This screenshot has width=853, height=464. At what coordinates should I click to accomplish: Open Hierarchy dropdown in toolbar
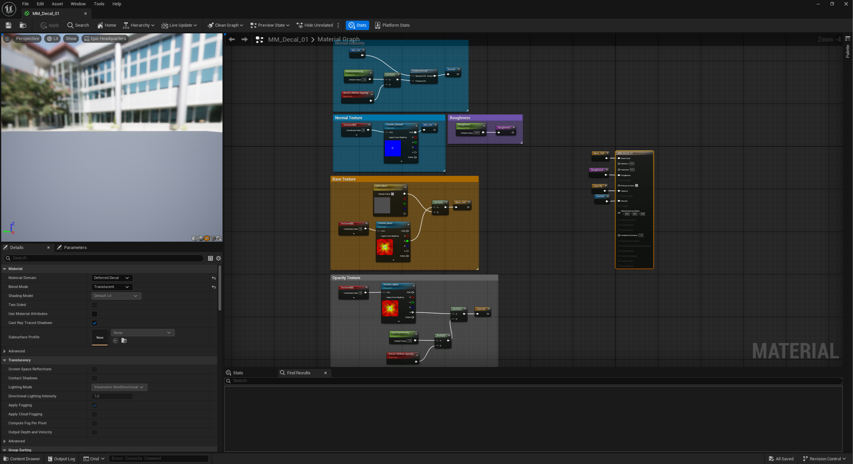139,25
